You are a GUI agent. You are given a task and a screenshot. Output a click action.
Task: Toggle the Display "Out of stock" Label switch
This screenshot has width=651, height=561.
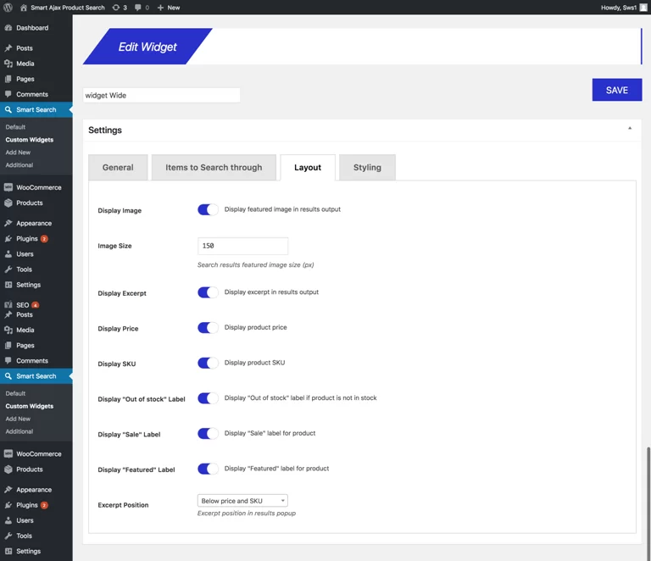click(x=208, y=398)
